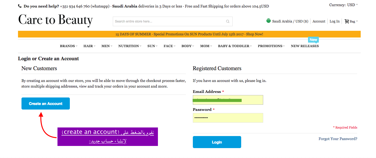
Task: Expand the BRANDS menu
Action: click(x=68, y=46)
